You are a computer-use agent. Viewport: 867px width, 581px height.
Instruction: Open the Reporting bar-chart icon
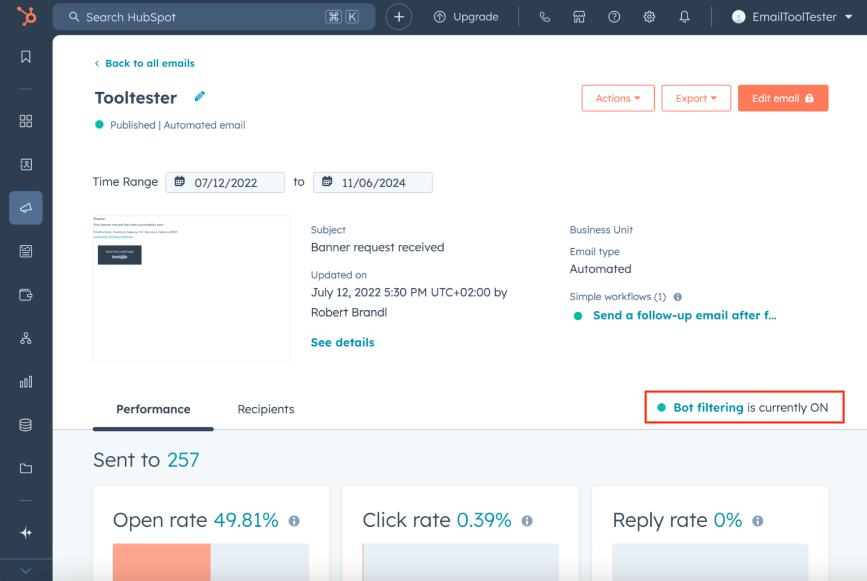25,382
